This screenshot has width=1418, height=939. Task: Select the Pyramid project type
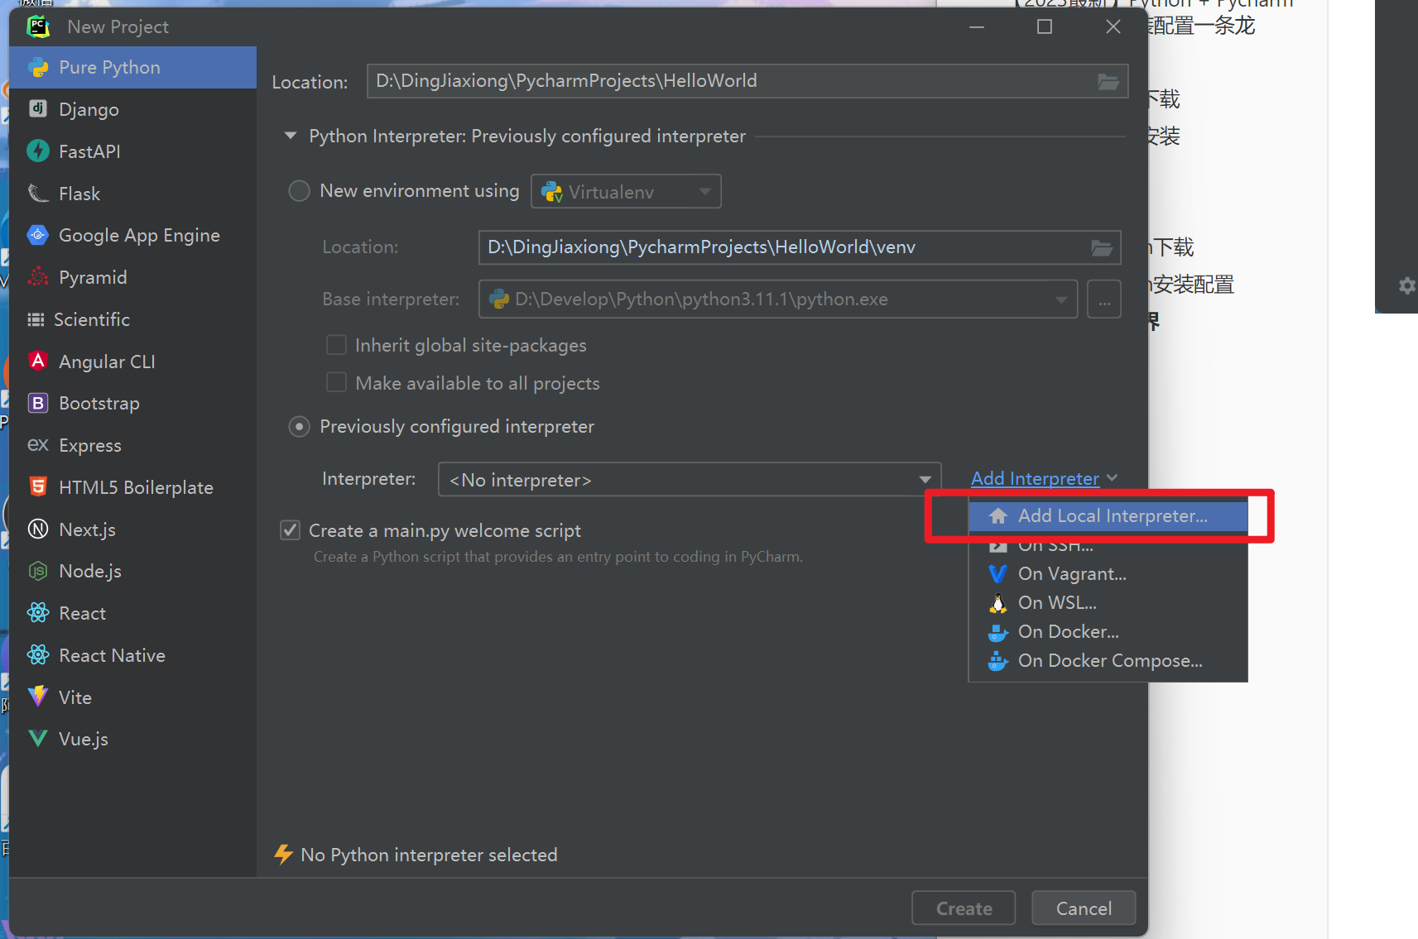pyautogui.click(x=91, y=276)
